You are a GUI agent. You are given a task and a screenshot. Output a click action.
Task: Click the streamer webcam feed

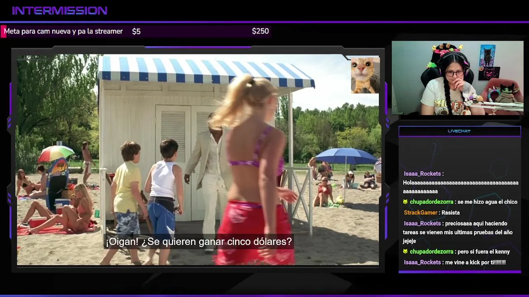tap(458, 78)
